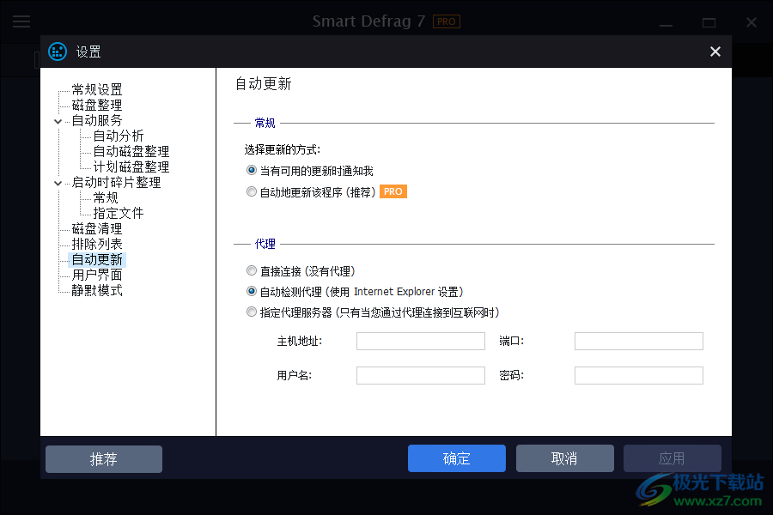The height and width of the screenshot is (515, 773).
Task: Click the 取消 button
Action: (x=564, y=458)
